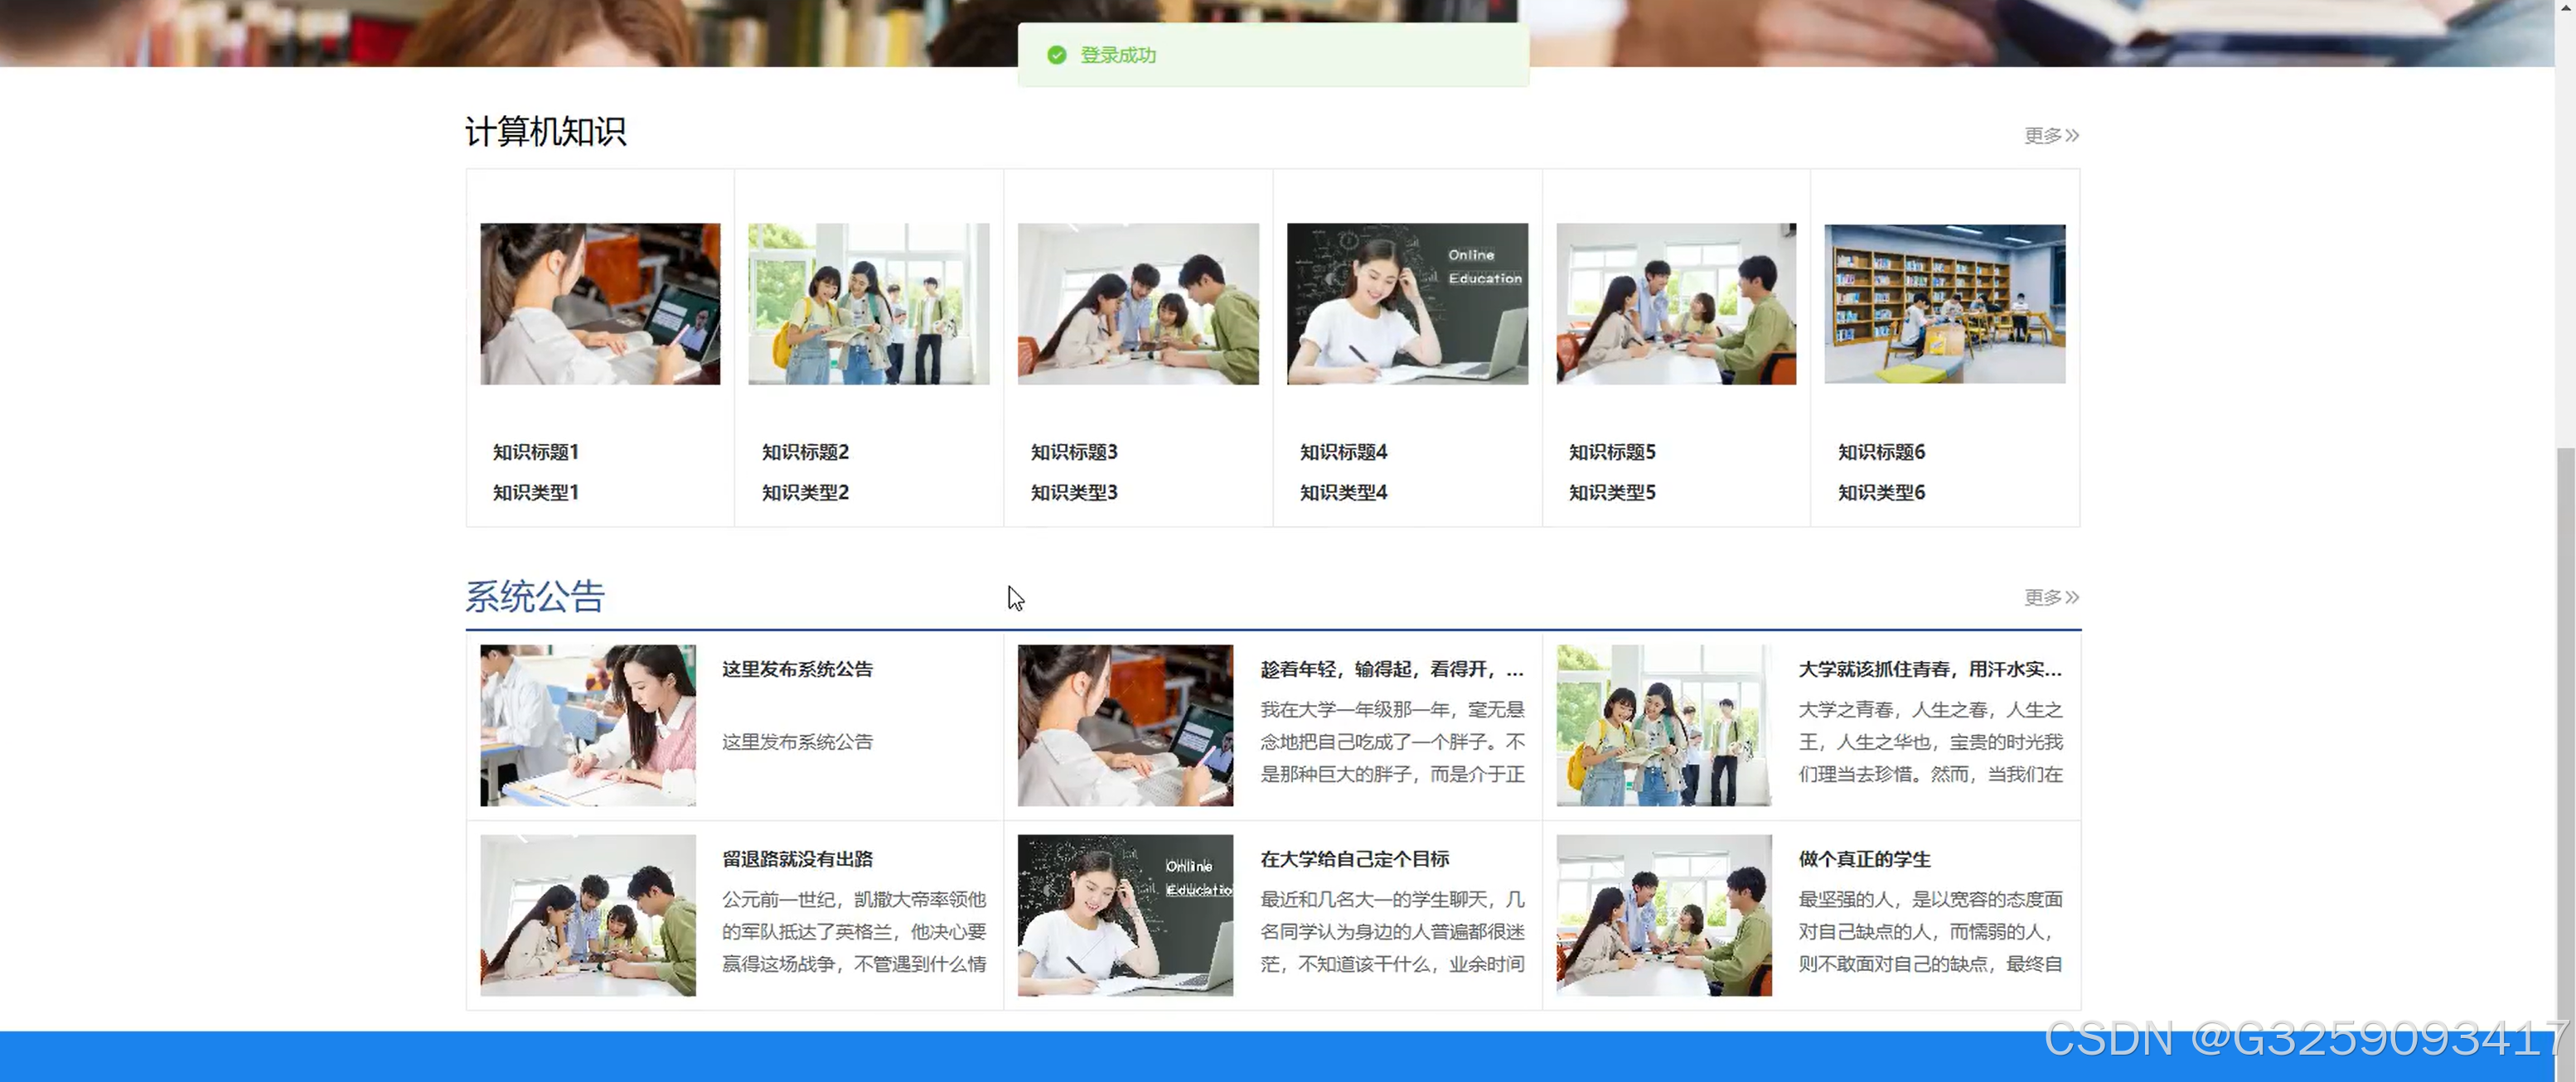Open announcement 在大学给自己定个目标

[1354, 859]
